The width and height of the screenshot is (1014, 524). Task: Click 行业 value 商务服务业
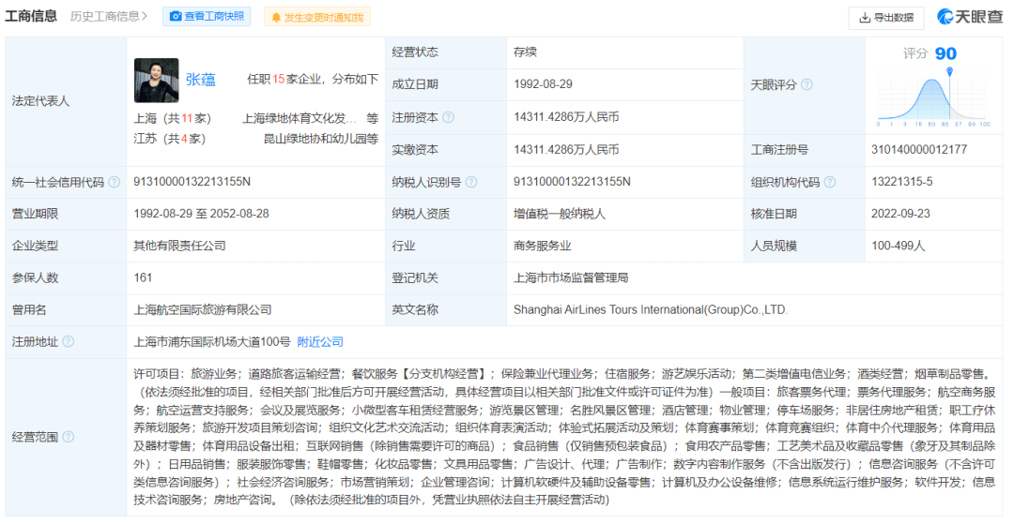coord(543,246)
